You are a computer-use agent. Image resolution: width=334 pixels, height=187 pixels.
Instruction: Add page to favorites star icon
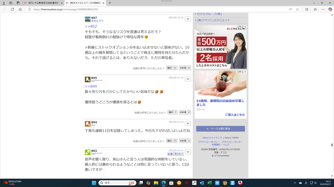(297, 9)
